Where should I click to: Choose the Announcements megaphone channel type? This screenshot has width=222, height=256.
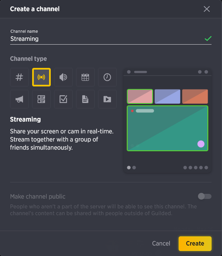pos(20,99)
